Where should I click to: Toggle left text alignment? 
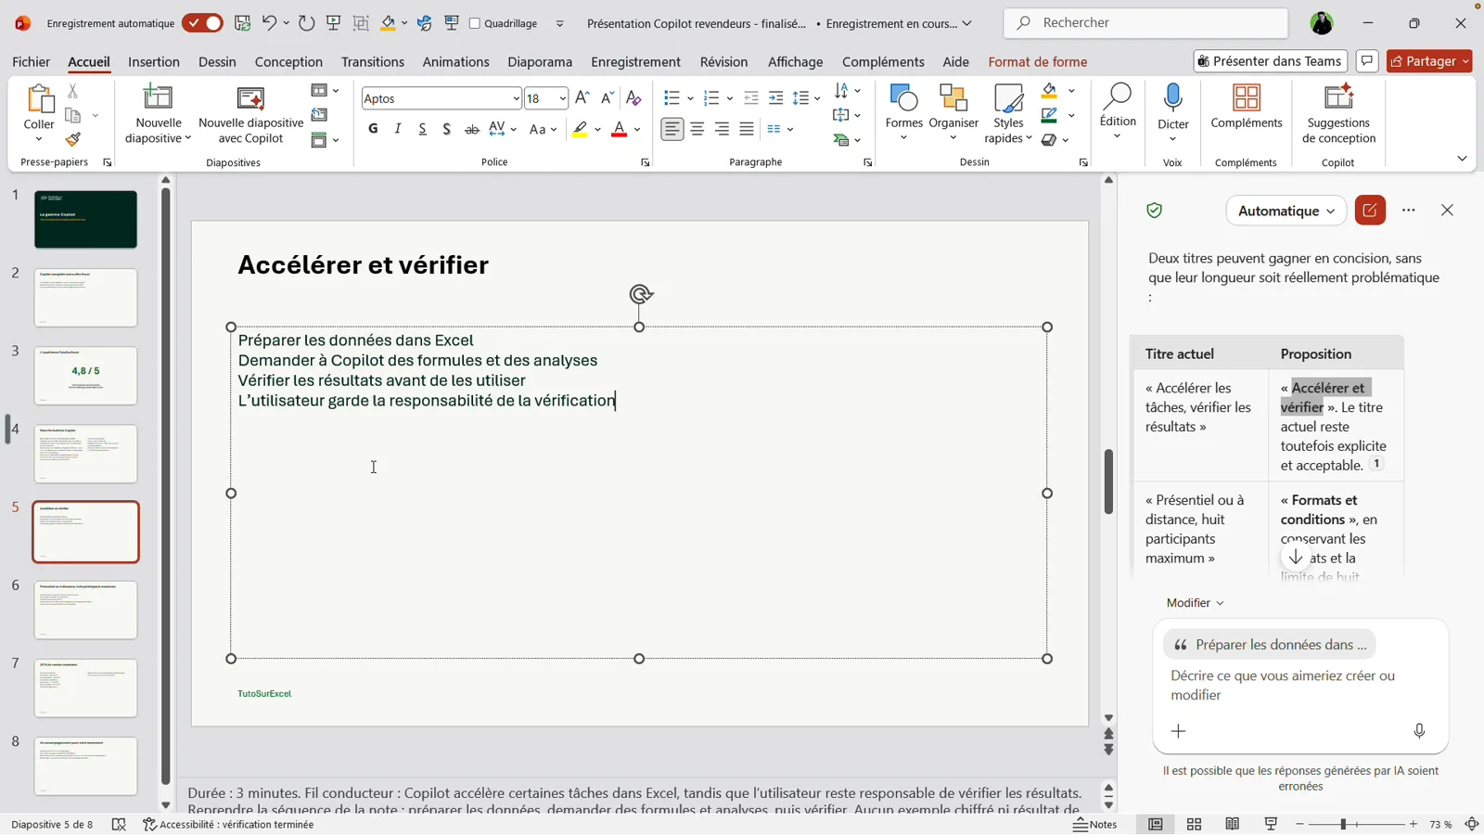click(672, 129)
